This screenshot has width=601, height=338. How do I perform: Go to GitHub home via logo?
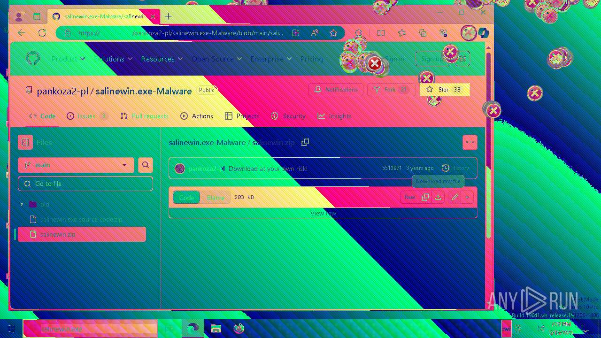(32, 59)
